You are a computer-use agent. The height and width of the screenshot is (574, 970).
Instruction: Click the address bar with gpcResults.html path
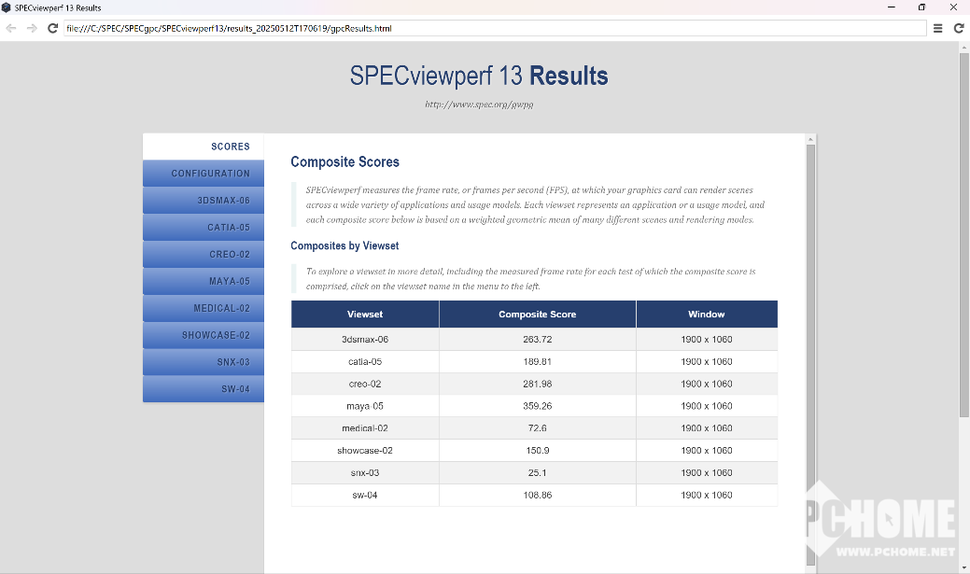(x=495, y=28)
